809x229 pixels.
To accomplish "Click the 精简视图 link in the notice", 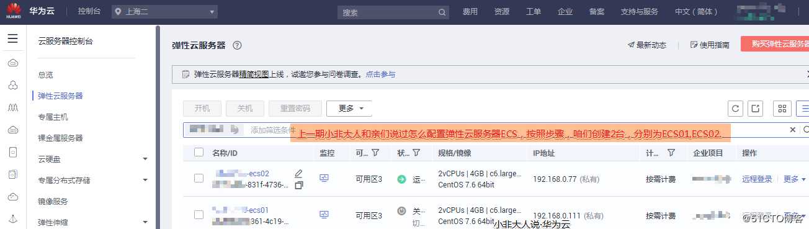I will [254, 74].
